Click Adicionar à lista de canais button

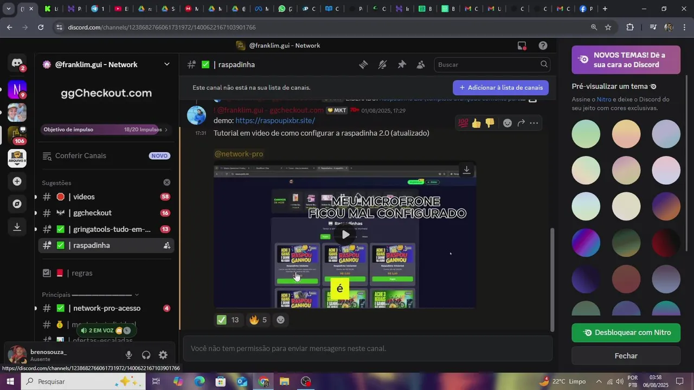click(x=500, y=88)
